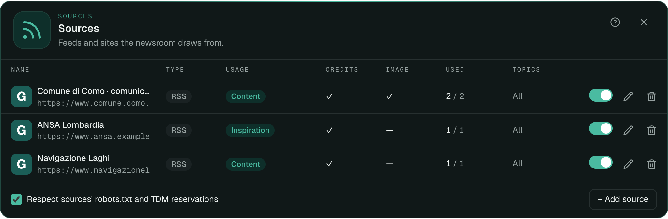Click the Feeds and sites description text

(x=141, y=43)
